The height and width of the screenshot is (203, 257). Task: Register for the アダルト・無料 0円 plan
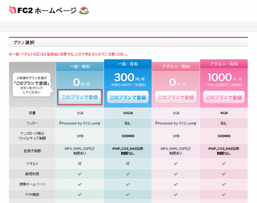176,97
